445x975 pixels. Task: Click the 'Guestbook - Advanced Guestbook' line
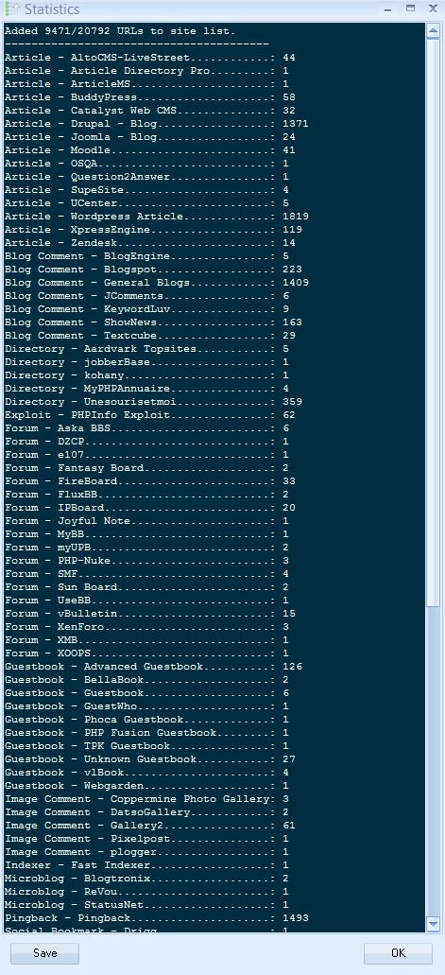(x=153, y=667)
